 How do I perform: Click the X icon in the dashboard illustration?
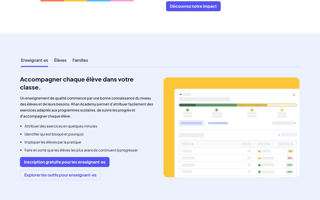point(294,95)
